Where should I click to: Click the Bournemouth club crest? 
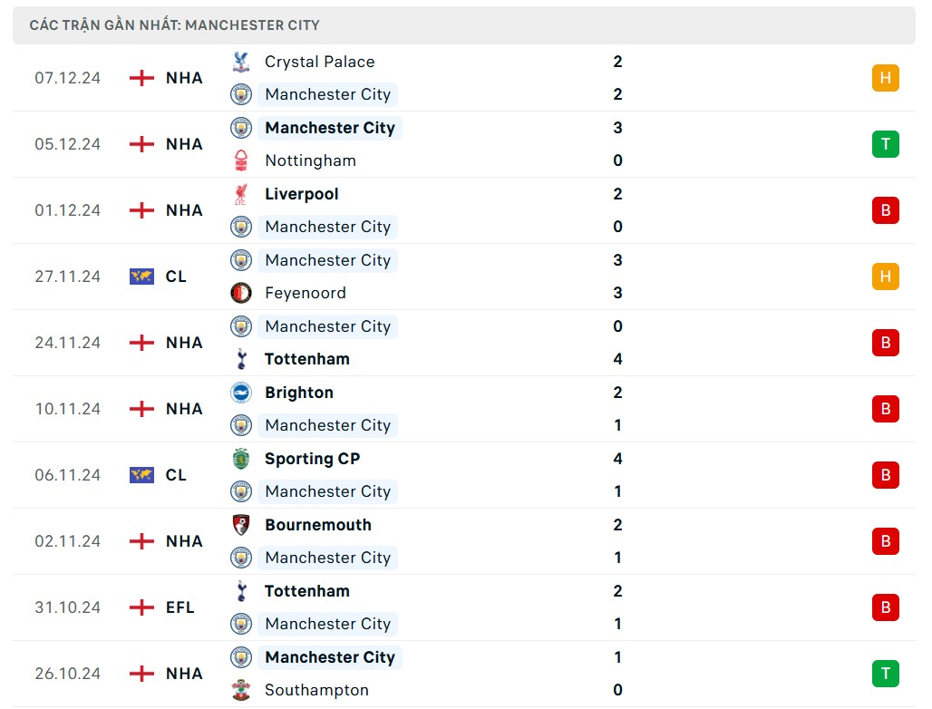click(x=240, y=525)
